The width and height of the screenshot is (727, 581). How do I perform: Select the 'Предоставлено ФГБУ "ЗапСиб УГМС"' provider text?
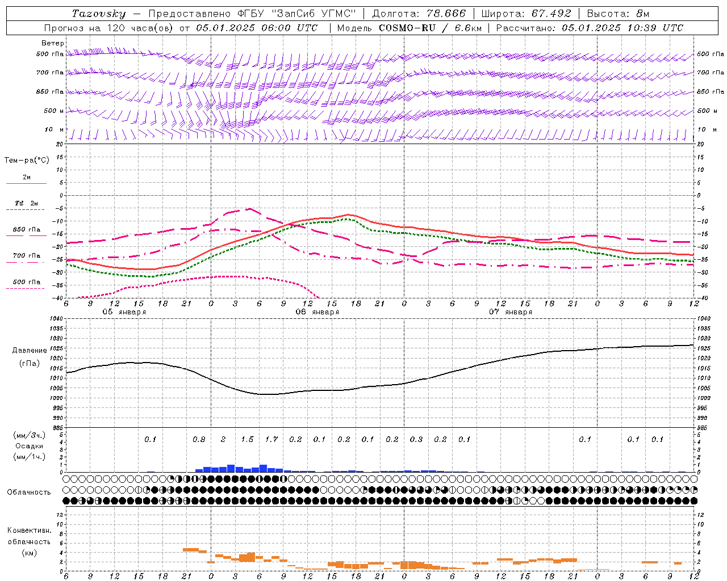pyautogui.click(x=252, y=14)
